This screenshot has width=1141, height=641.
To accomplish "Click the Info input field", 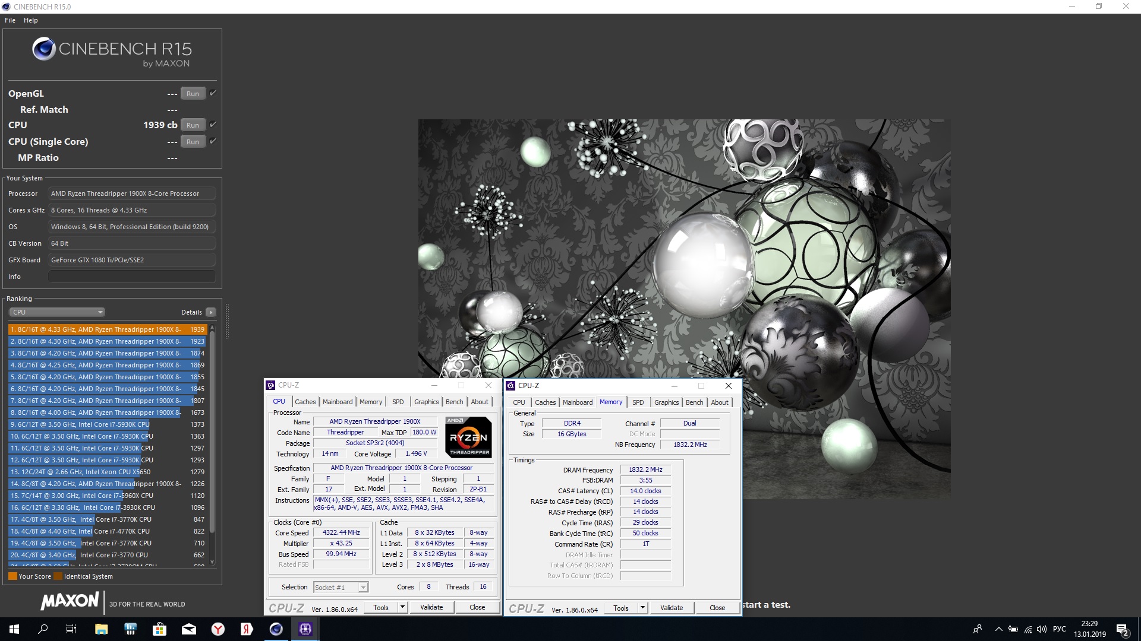I will (132, 277).
